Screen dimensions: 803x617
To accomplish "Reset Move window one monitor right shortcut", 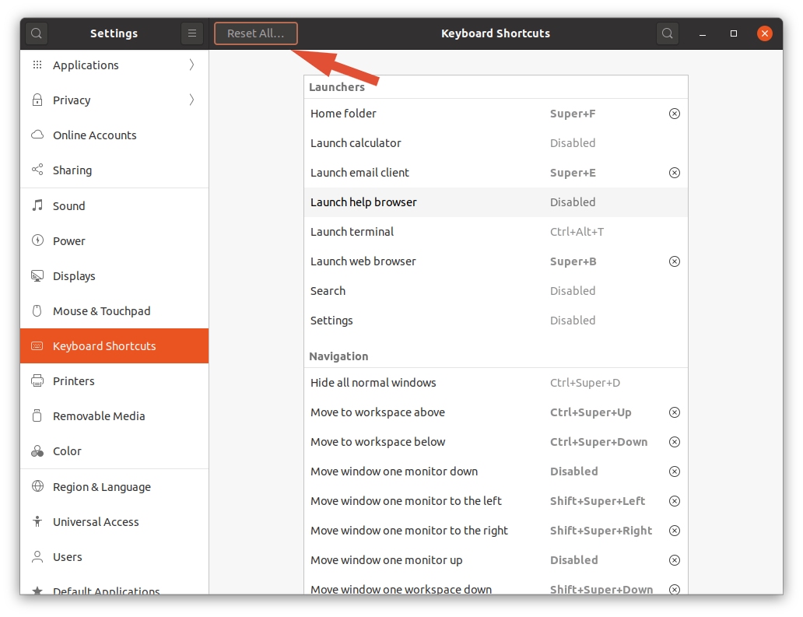I will 675,531.
